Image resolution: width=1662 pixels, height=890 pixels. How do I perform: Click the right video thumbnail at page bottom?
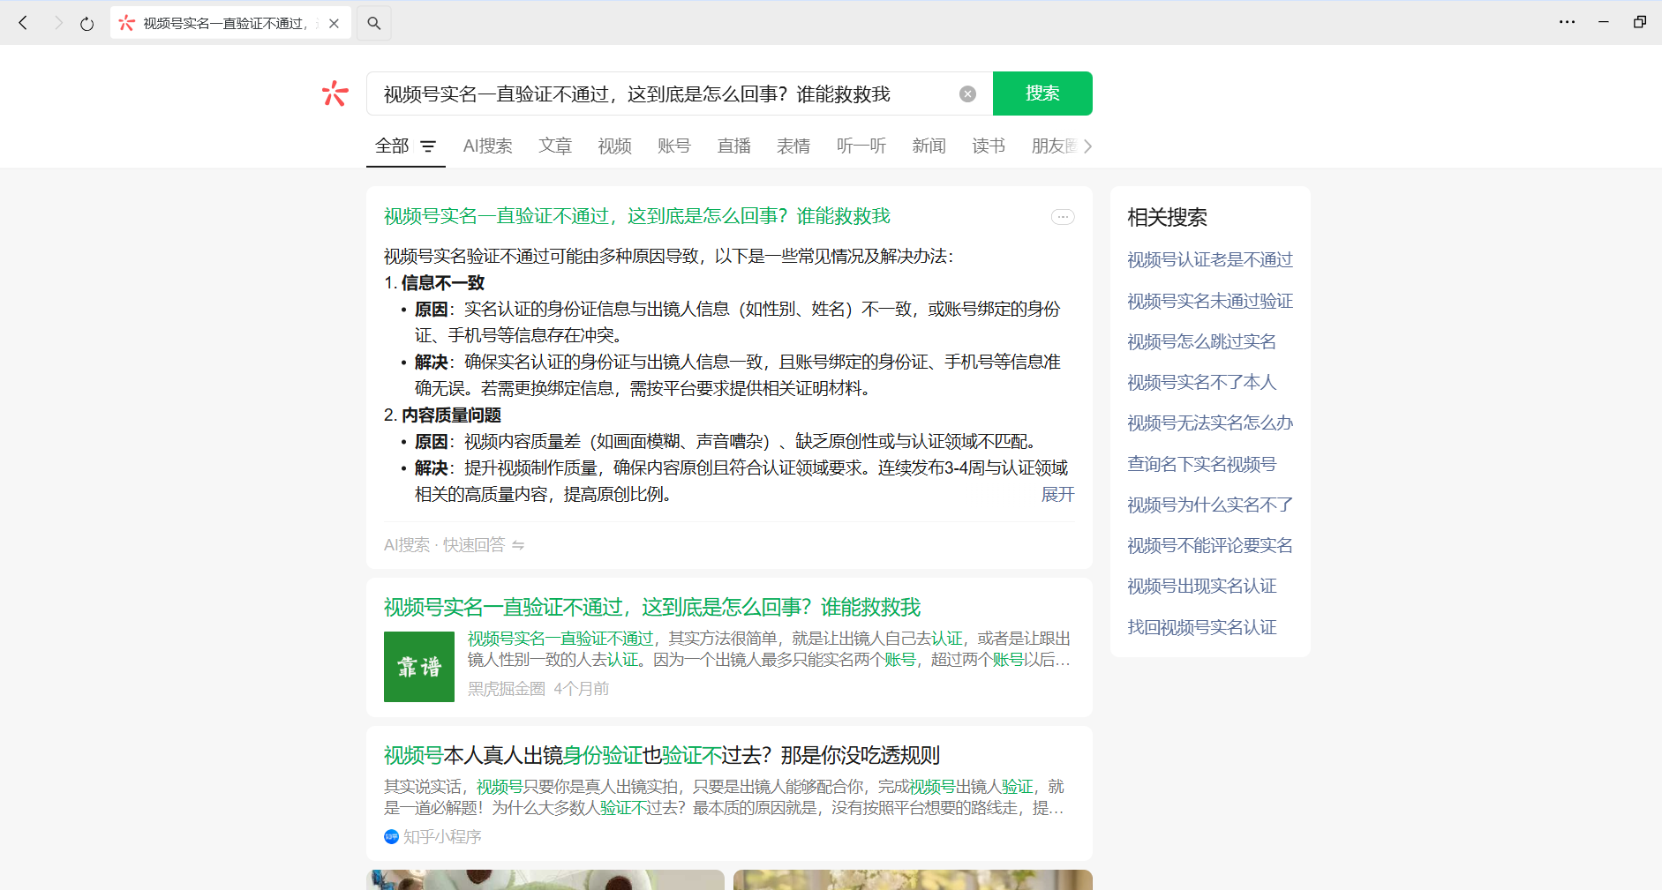pyautogui.click(x=913, y=879)
